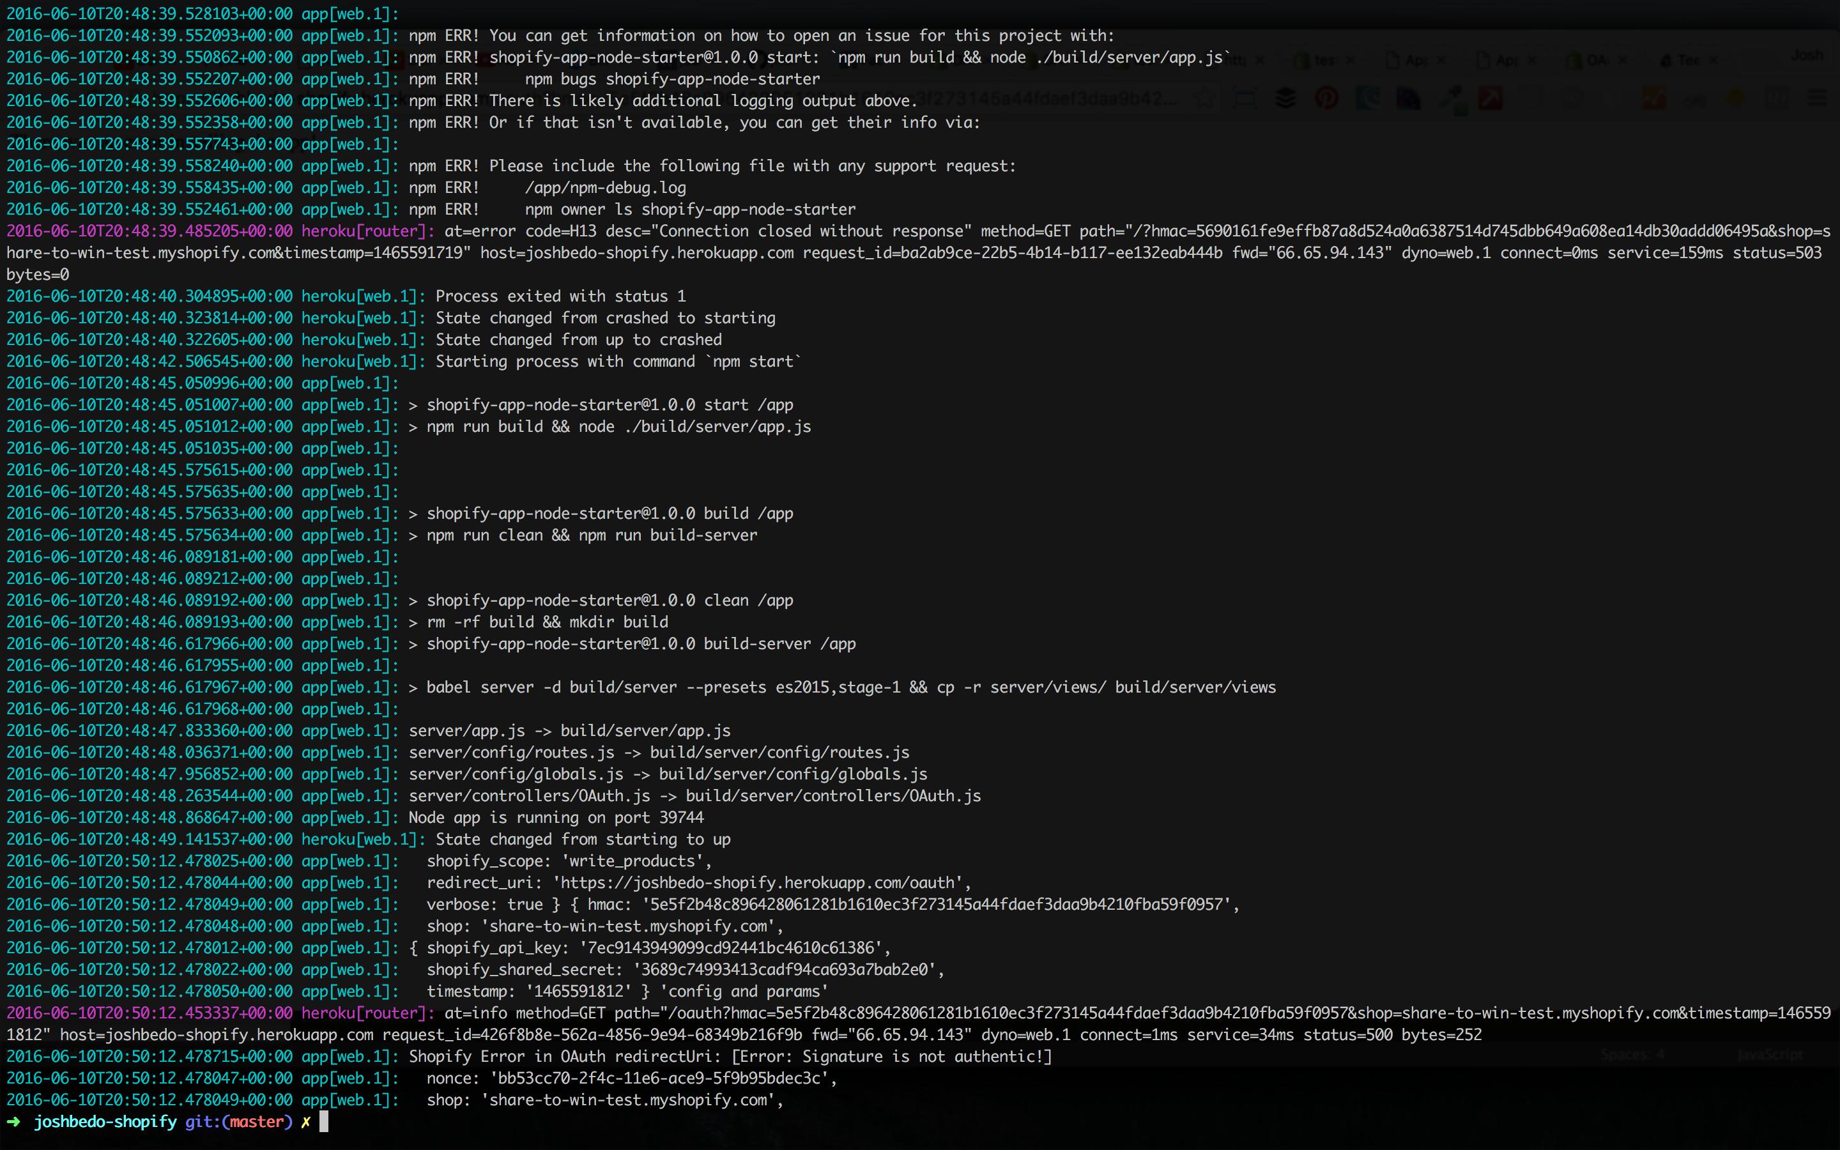
Task: Open the faint 'Spaces: 4' indentation selector
Action: click(x=1632, y=1055)
